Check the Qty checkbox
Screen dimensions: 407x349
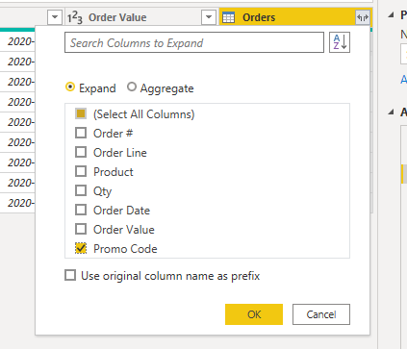click(x=81, y=190)
